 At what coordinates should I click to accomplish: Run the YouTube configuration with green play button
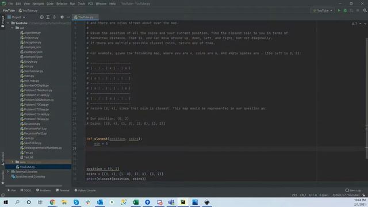339,10
